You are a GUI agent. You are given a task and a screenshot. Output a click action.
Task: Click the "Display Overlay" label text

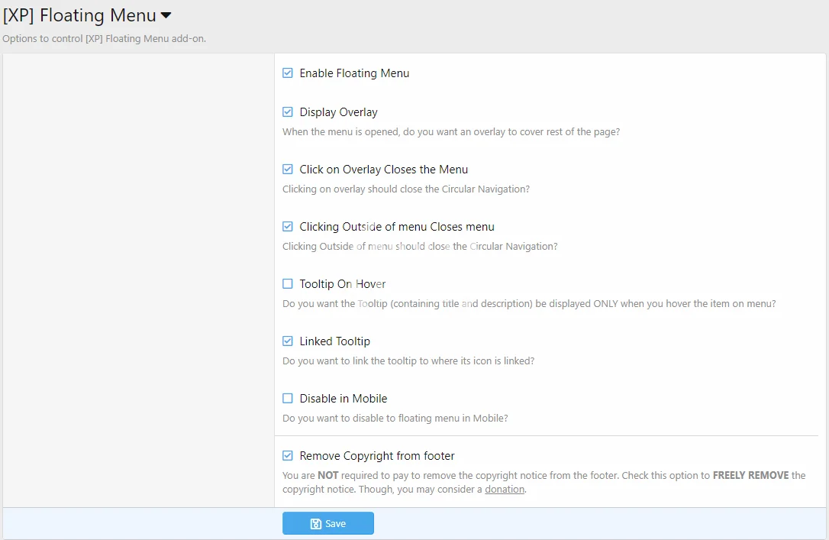coord(338,112)
